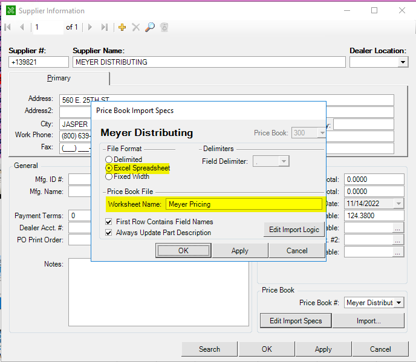Screen dimensions: 416x362
Task: Click the Address2 field
Action: 76,112
